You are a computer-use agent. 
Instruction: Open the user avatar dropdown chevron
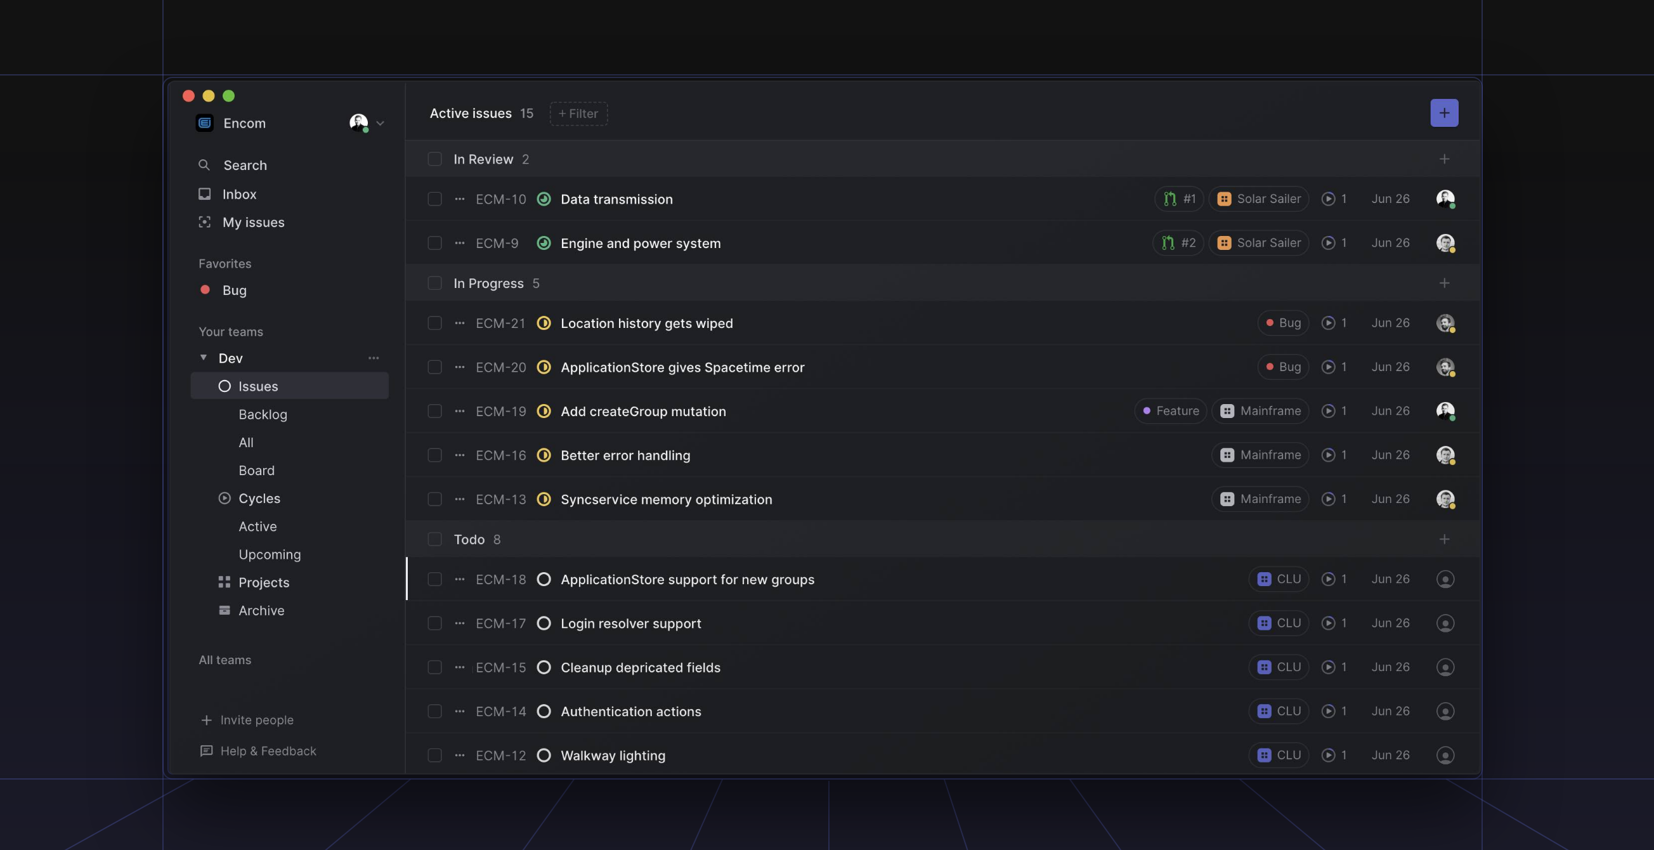click(380, 123)
